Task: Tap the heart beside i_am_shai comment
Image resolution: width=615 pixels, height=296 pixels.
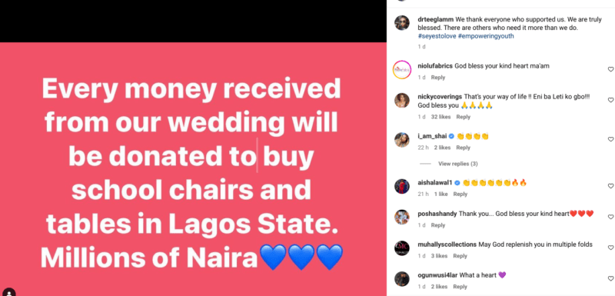Action: [610, 139]
